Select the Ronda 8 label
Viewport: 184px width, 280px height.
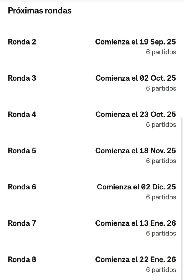pyautogui.click(x=22, y=259)
